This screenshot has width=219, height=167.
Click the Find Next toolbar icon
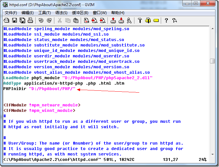pyautogui.click(x=95, y=21)
